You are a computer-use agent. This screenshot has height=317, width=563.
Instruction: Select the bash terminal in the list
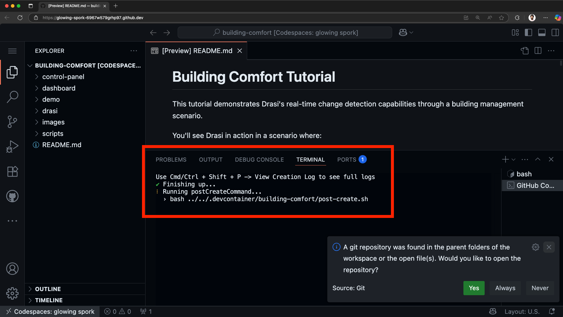525,174
